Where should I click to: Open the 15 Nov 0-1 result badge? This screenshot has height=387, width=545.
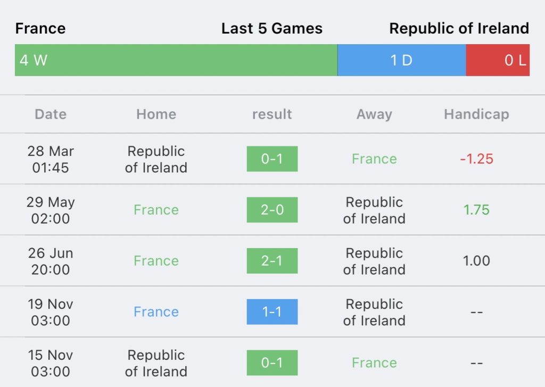click(x=272, y=363)
